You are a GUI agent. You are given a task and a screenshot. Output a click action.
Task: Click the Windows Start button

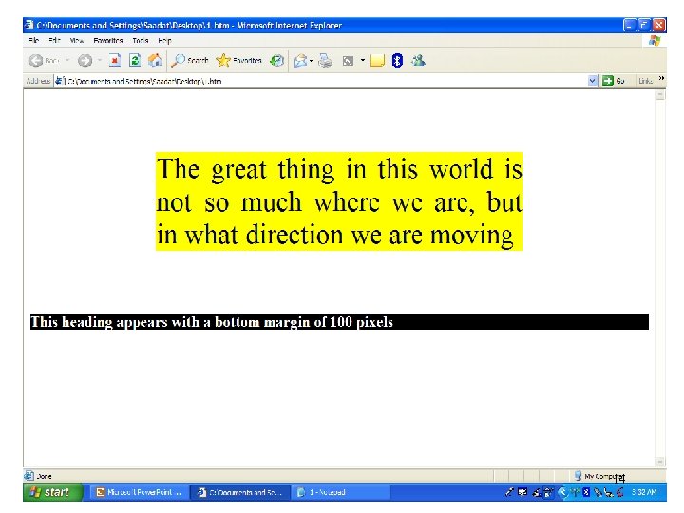(53, 492)
